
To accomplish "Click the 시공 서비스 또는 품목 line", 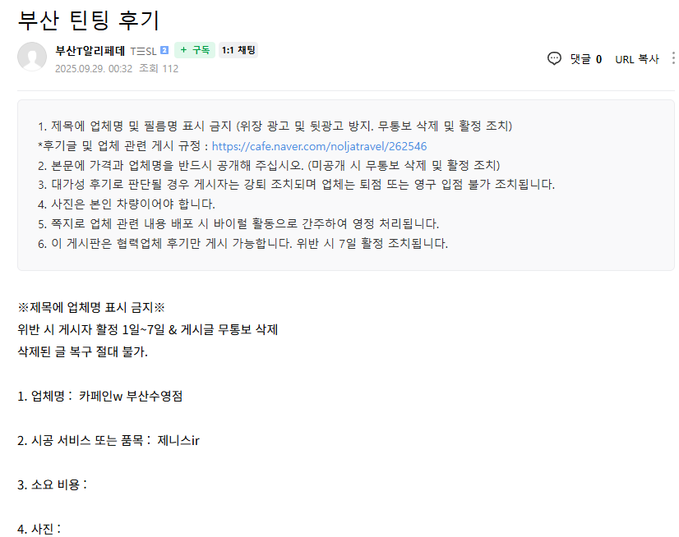I will (109, 440).
